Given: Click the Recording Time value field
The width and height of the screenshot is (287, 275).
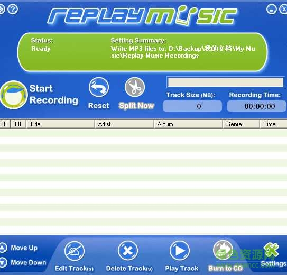Looking at the screenshot, I should click(x=257, y=106).
